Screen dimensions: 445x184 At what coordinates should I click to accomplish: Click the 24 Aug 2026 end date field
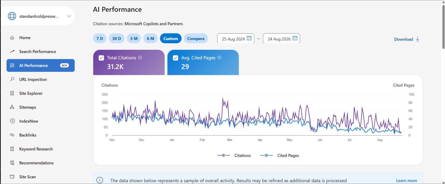pyautogui.click(x=281, y=38)
